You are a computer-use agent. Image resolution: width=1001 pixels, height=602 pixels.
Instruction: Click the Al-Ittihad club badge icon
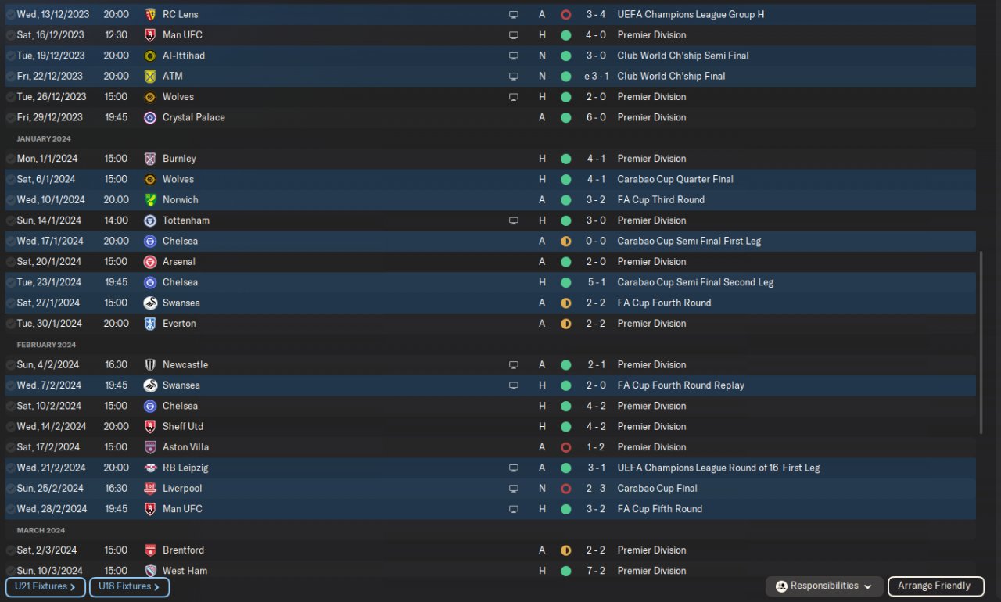click(150, 56)
